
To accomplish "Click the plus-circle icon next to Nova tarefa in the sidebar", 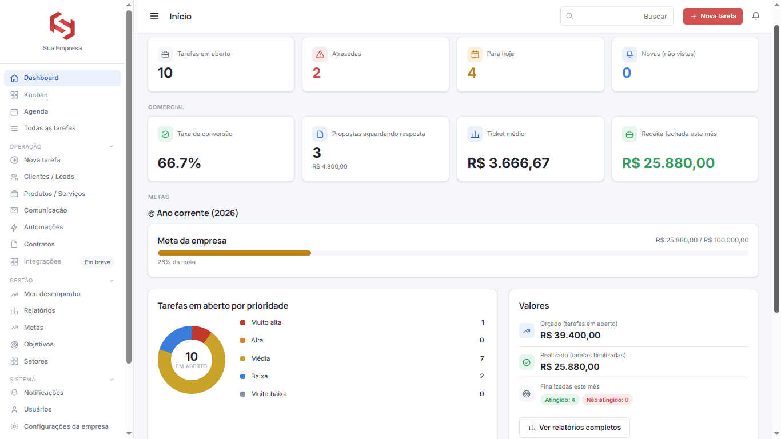I will (x=14, y=160).
